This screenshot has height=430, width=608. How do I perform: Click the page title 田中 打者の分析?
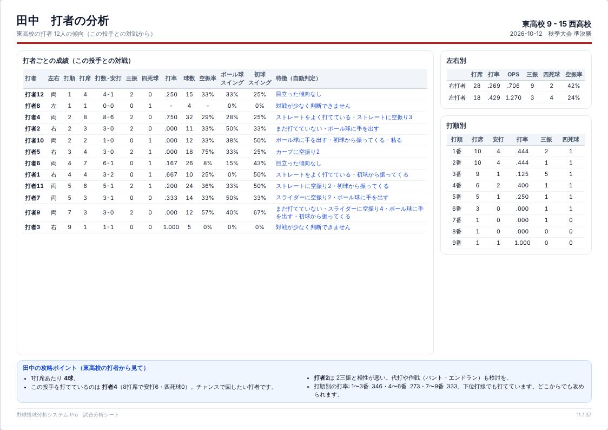(x=62, y=21)
